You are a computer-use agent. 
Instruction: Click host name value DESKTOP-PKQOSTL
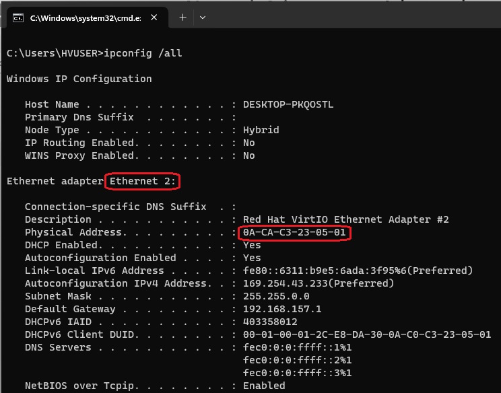(288, 104)
